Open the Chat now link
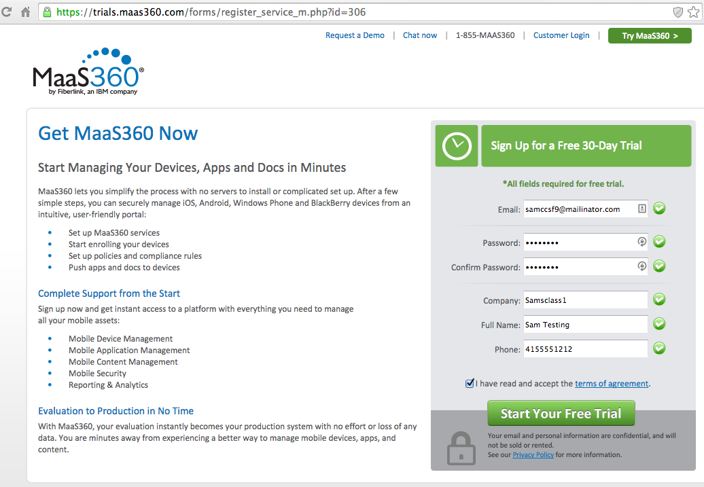Viewport: 704px width, 487px height. click(x=420, y=35)
